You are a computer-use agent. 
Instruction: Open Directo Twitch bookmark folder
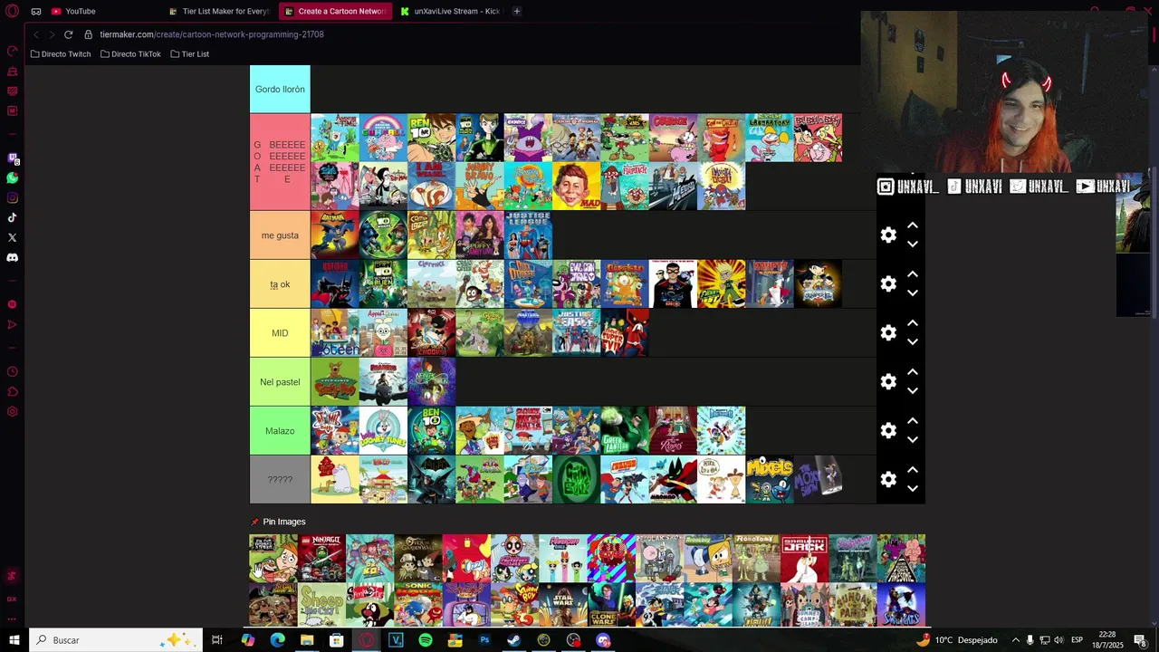pyautogui.click(x=61, y=54)
